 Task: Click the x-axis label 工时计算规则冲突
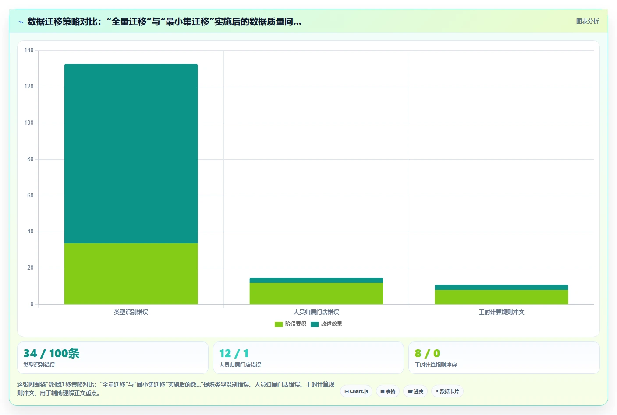(501, 312)
